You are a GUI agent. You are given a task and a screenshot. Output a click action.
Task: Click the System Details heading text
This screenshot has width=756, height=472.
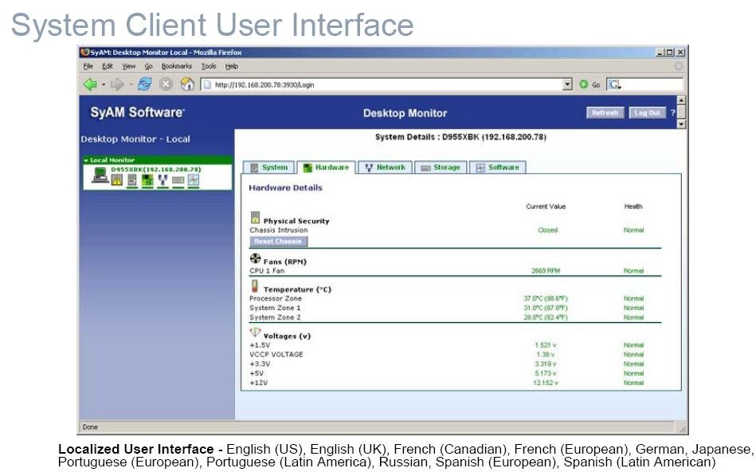(460, 137)
